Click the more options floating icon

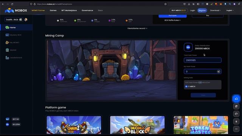tap(236, 129)
